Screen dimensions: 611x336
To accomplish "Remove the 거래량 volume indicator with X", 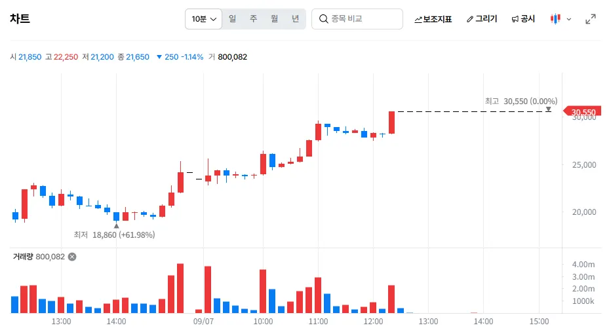I will 72,257.
